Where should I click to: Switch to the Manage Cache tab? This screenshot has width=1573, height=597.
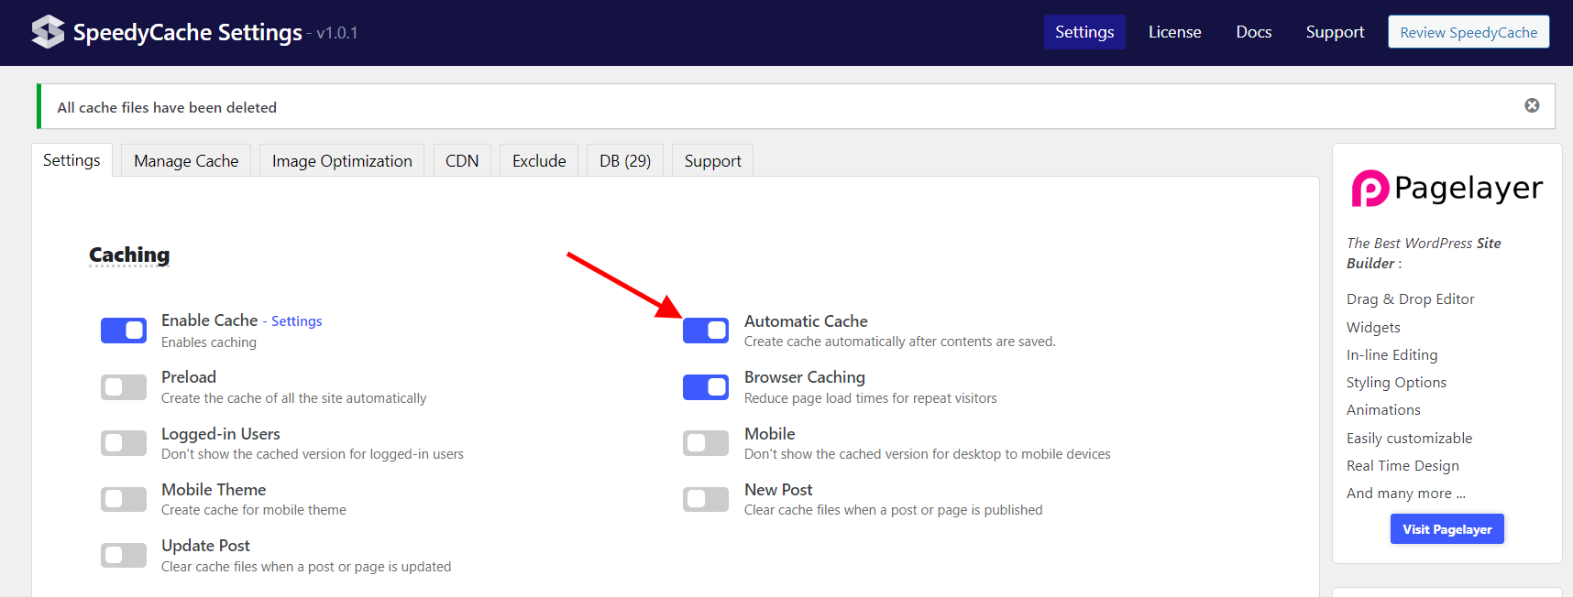186,161
